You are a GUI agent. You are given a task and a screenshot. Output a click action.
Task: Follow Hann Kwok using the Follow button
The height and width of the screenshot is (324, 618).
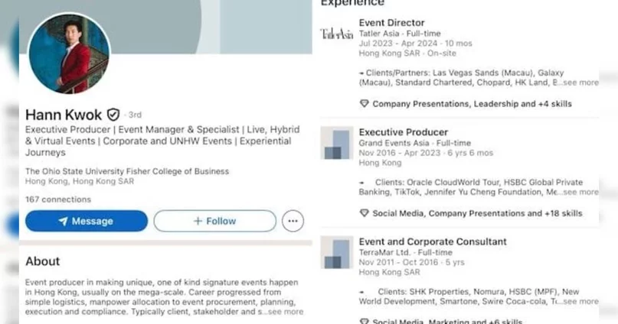pos(214,221)
